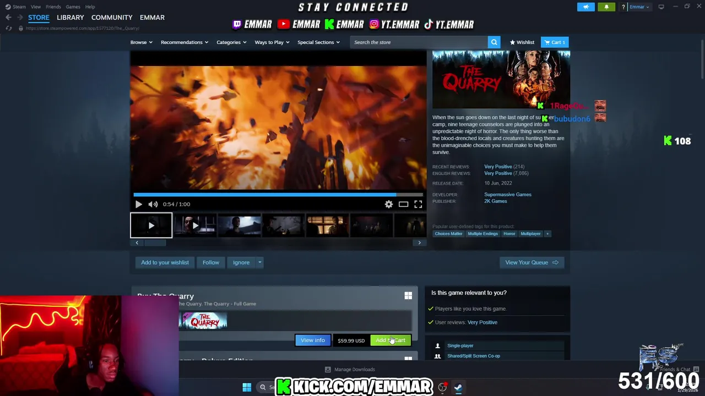Click the View info button
Viewport: 705px width, 396px height.
pyautogui.click(x=313, y=340)
